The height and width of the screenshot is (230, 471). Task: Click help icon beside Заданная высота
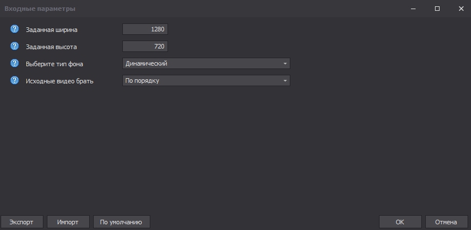point(15,46)
